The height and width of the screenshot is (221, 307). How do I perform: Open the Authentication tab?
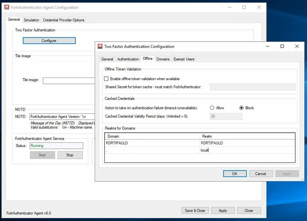(128, 59)
